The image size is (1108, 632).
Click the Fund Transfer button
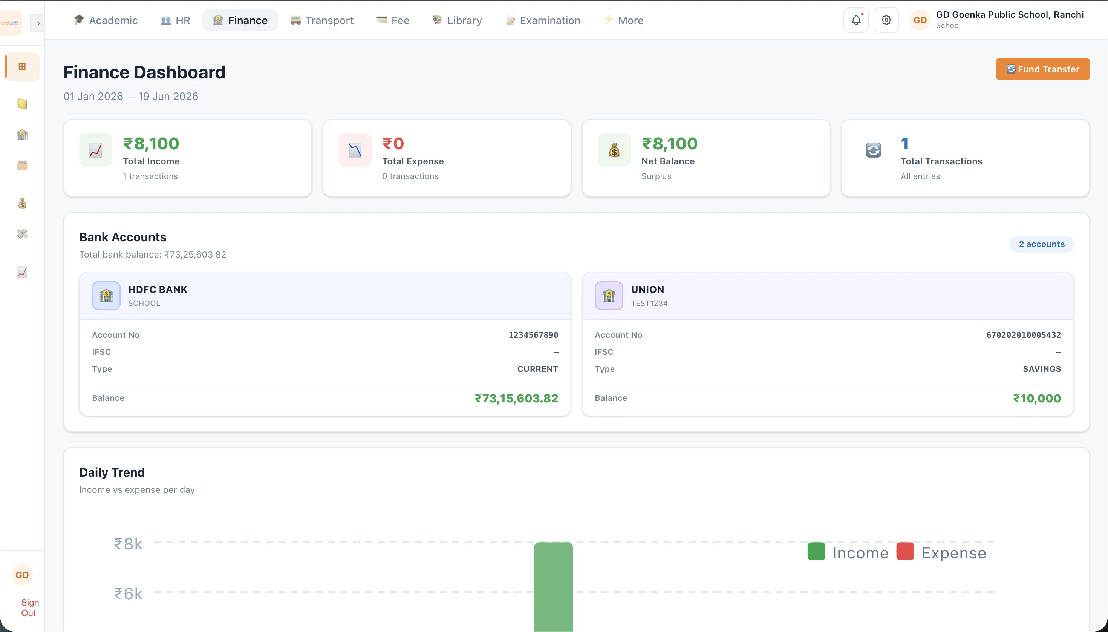pyautogui.click(x=1042, y=69)
